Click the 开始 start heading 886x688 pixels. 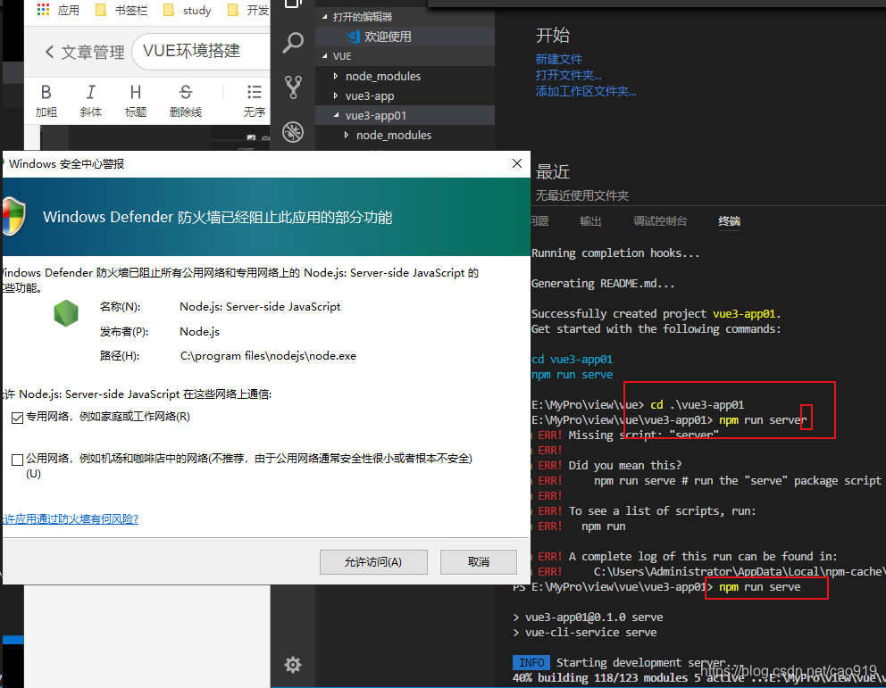click(x=553, y=35)
